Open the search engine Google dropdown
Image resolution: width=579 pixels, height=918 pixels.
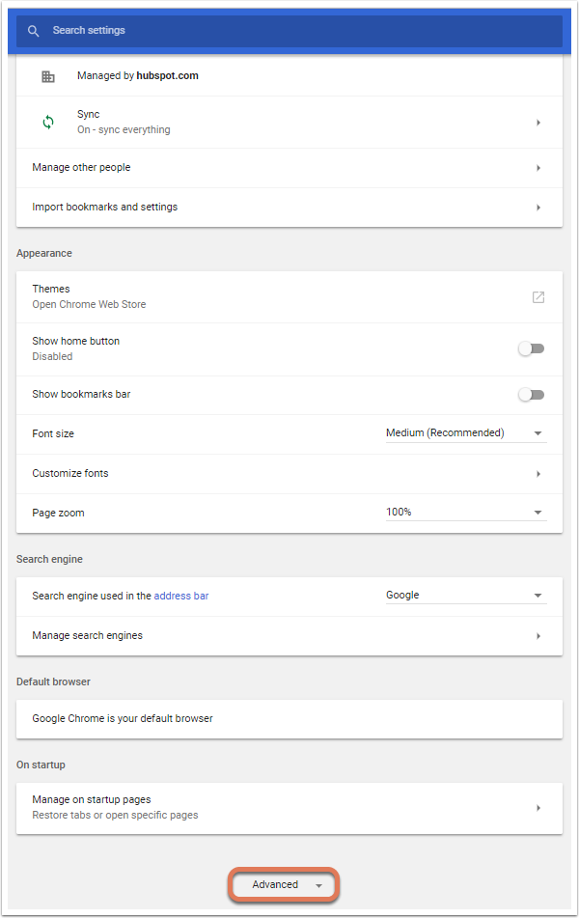pos(466,596)
